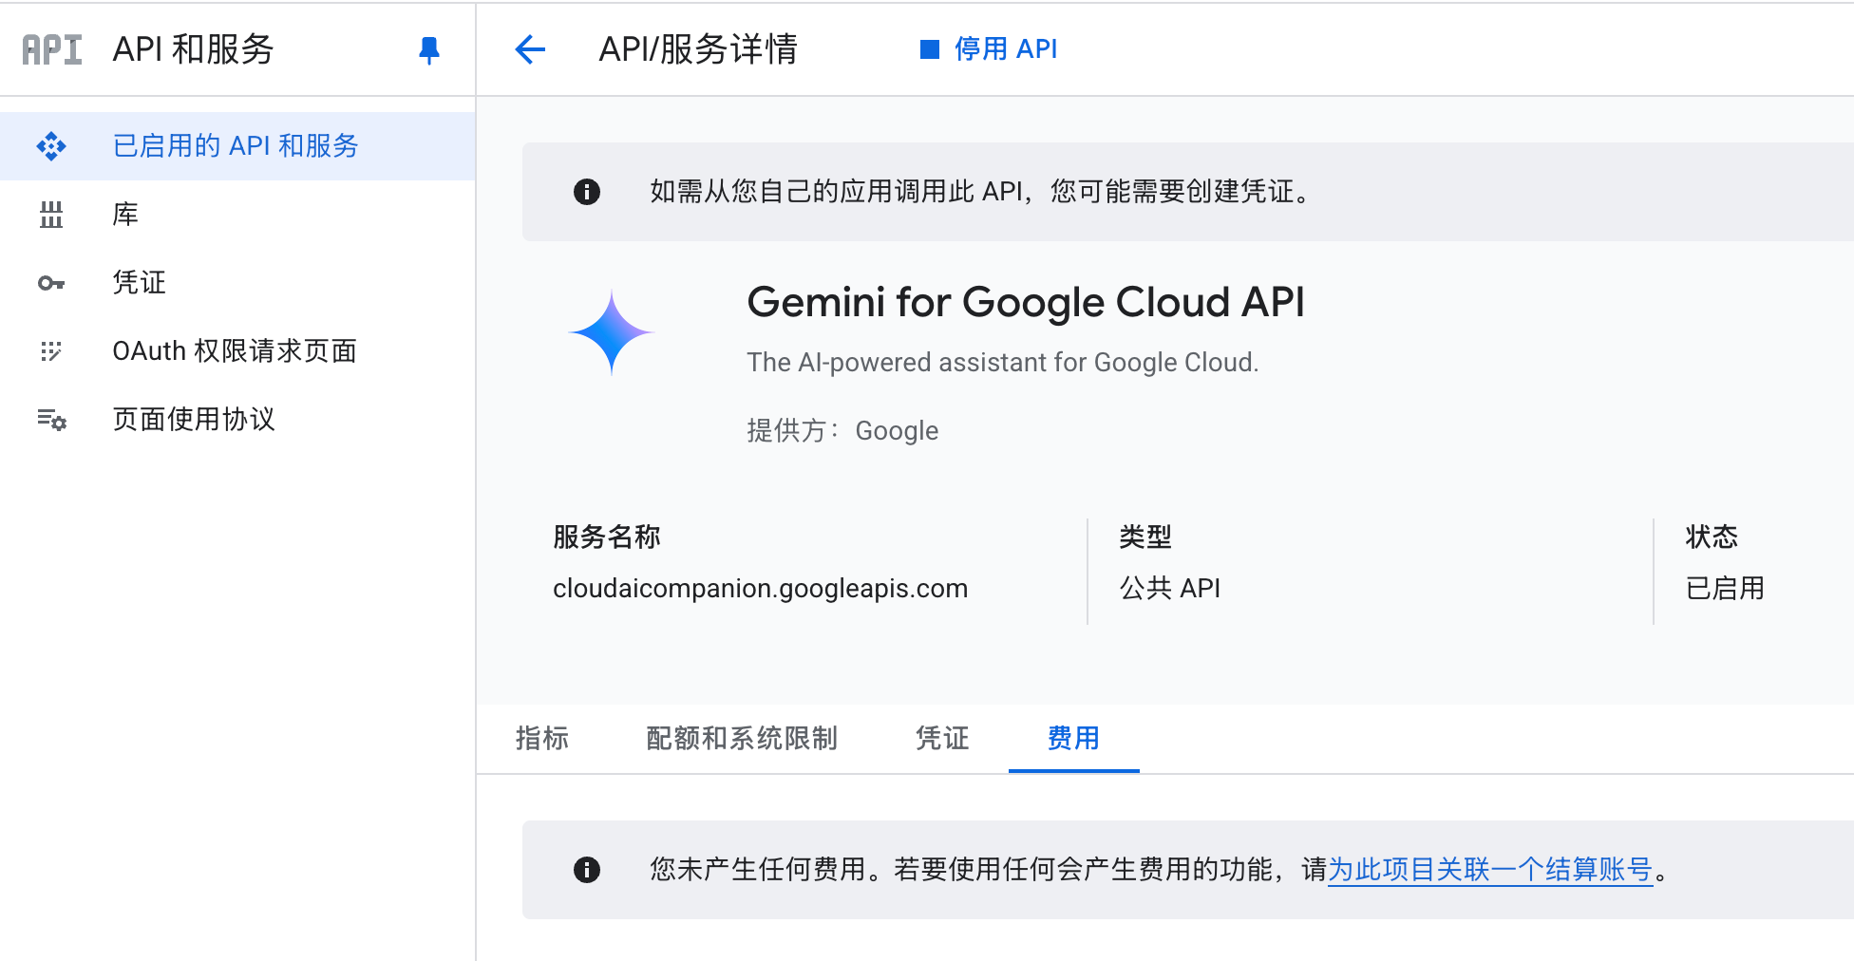Select the 库 library icon in sidebar

tap(51, 215)
